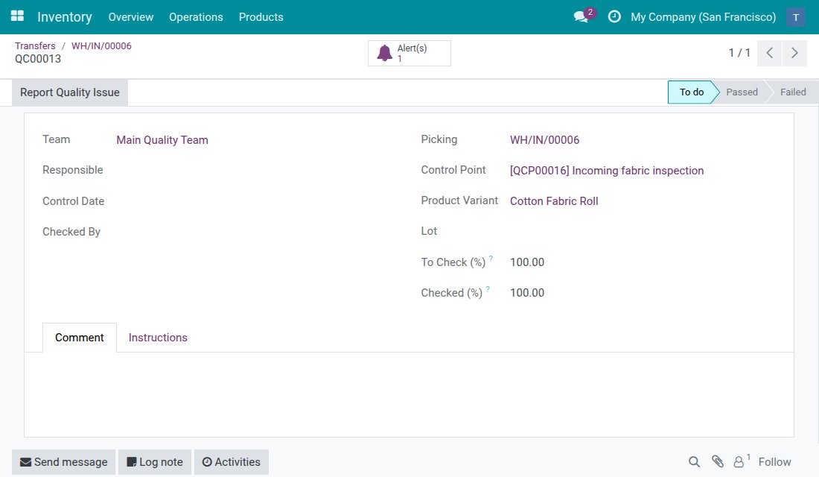Click Report Quality Issue button
The image size is (819, 477).
point(70,92)
